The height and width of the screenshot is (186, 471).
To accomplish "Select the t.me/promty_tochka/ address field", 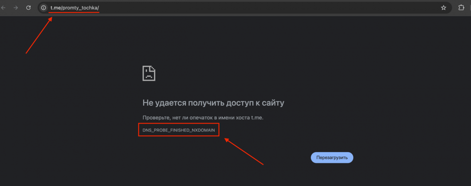I will click(245, 8).
